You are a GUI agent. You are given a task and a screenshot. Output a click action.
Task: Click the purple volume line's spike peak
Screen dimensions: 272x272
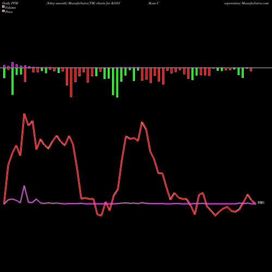coord(24,186)
